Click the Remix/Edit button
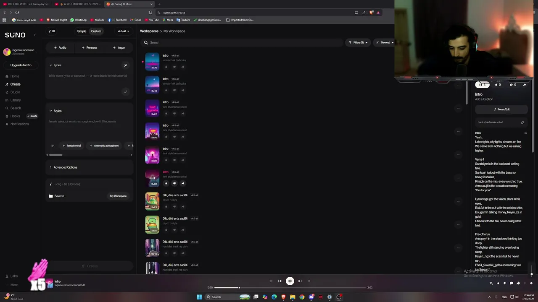The image size is (538, 302). point(501,109)
